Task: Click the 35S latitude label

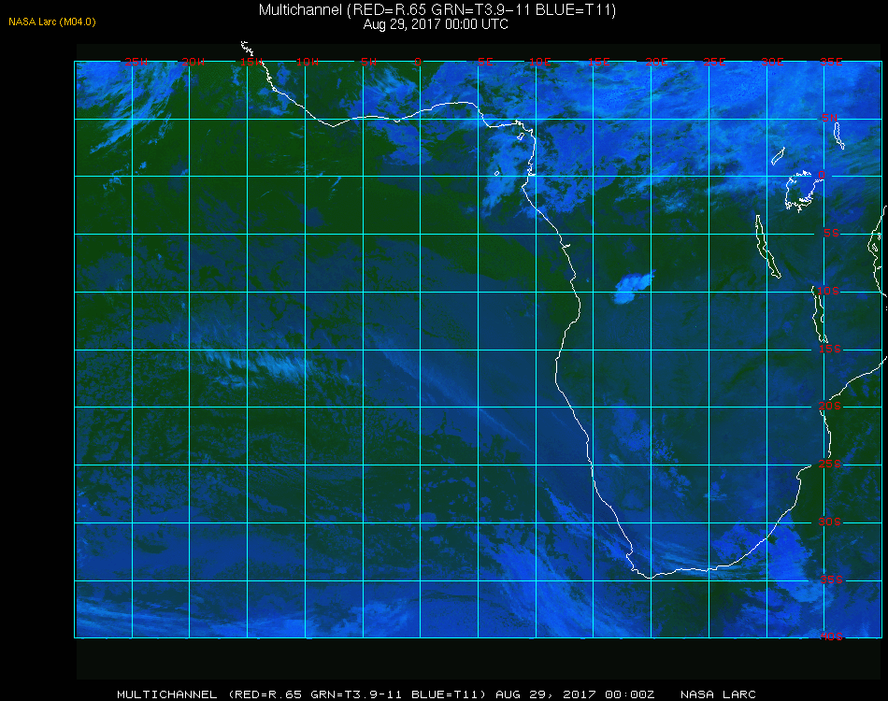Action: point(831,579)
